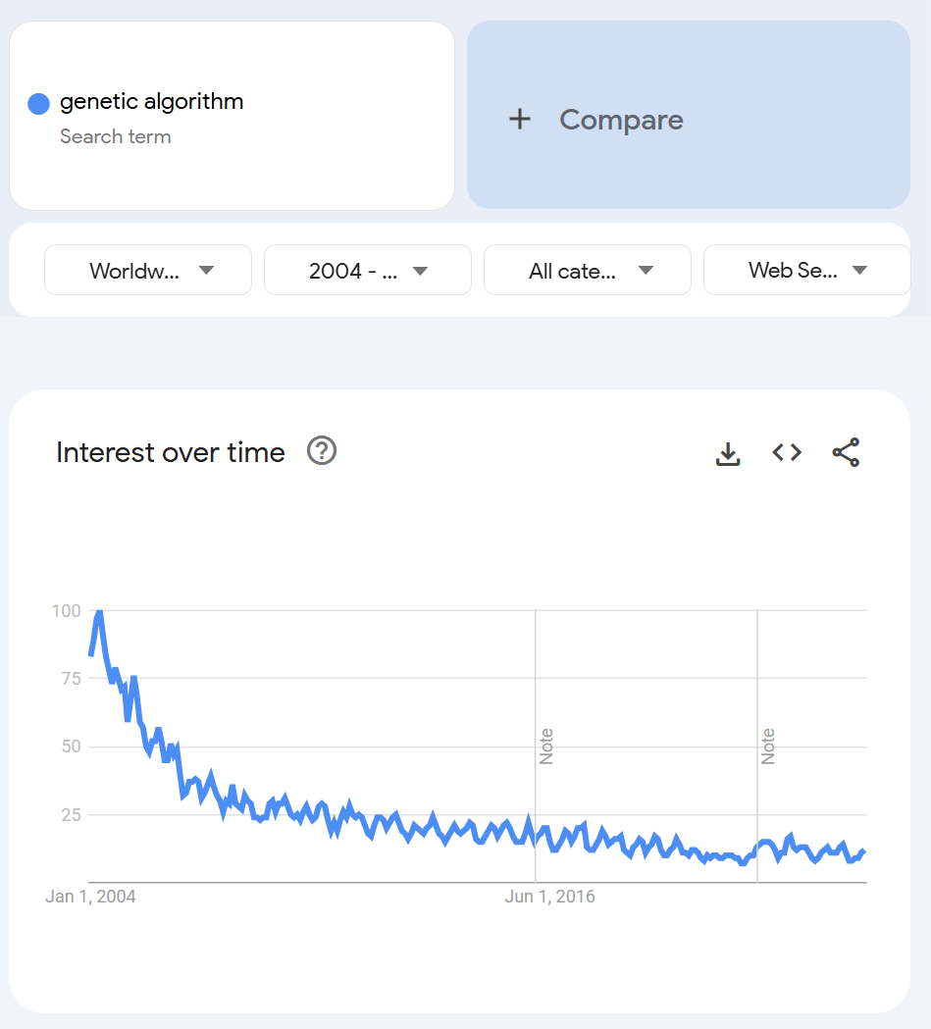This screenshot has height=1029, width=931.
Task: Edit the genetic algorithm search term
Action: pyautogui.click(x=151, y=102)
